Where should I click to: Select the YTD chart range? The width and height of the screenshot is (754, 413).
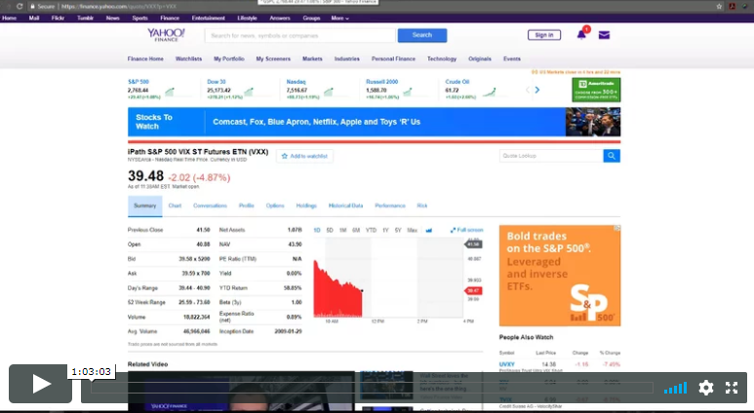[371, 230]
